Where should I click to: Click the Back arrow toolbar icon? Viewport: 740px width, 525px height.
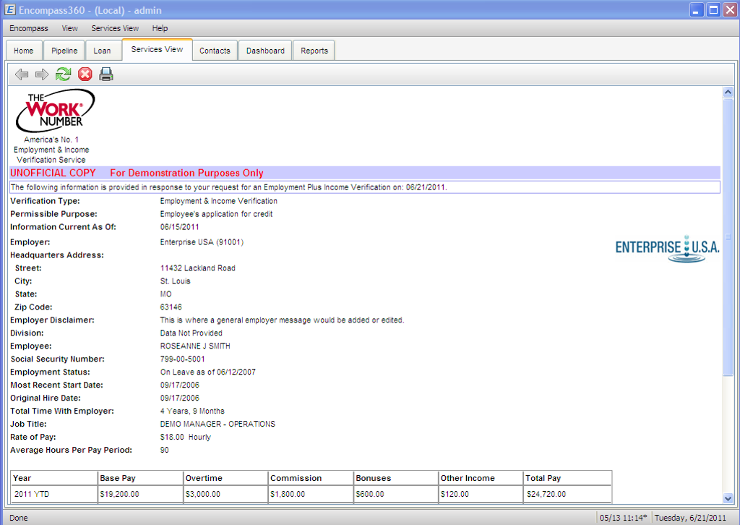click(22, 74)
